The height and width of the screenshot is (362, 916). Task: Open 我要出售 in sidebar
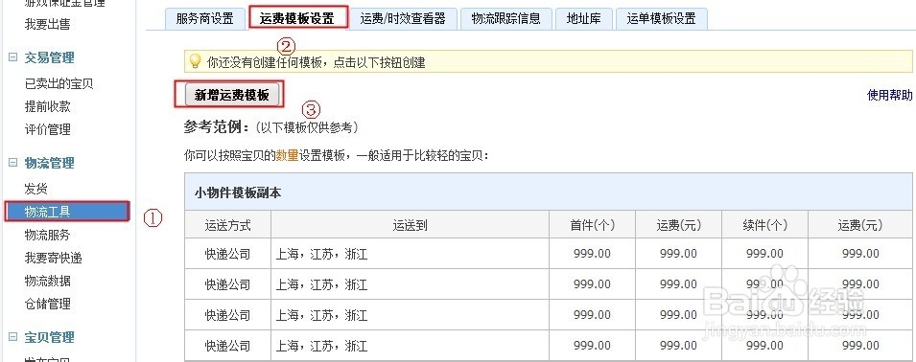pos(47,25)
